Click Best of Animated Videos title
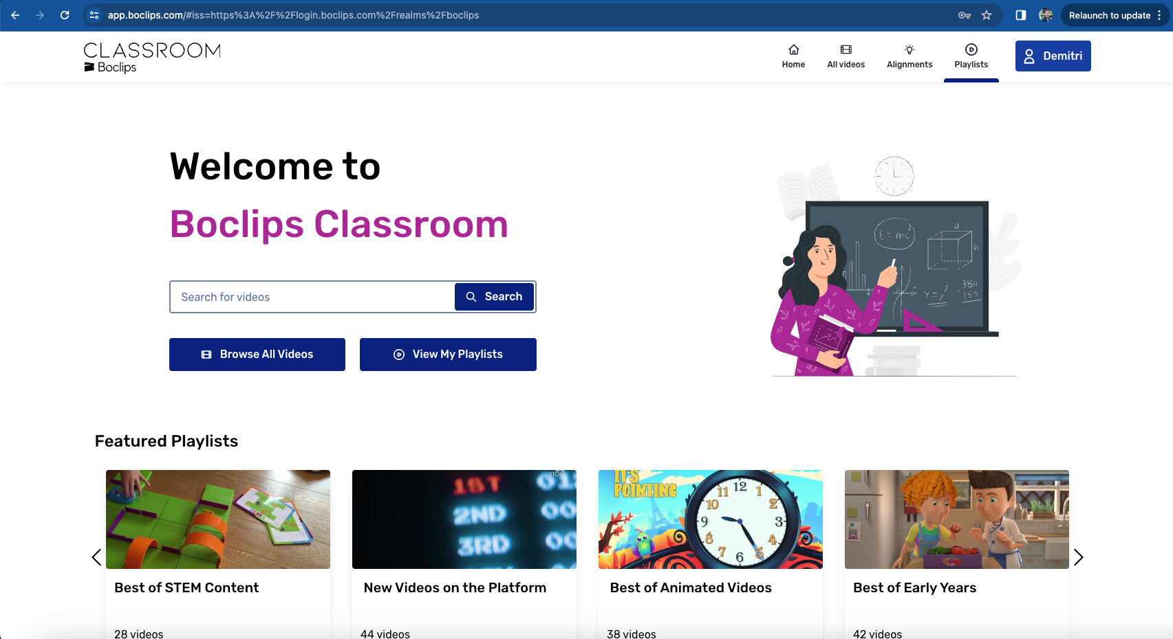This screenshot has height=639, width=1173. click(691, 587)
